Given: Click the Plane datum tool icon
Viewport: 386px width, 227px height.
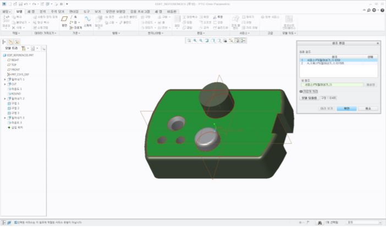Looking at the screenshot, I should pos(64,19).
